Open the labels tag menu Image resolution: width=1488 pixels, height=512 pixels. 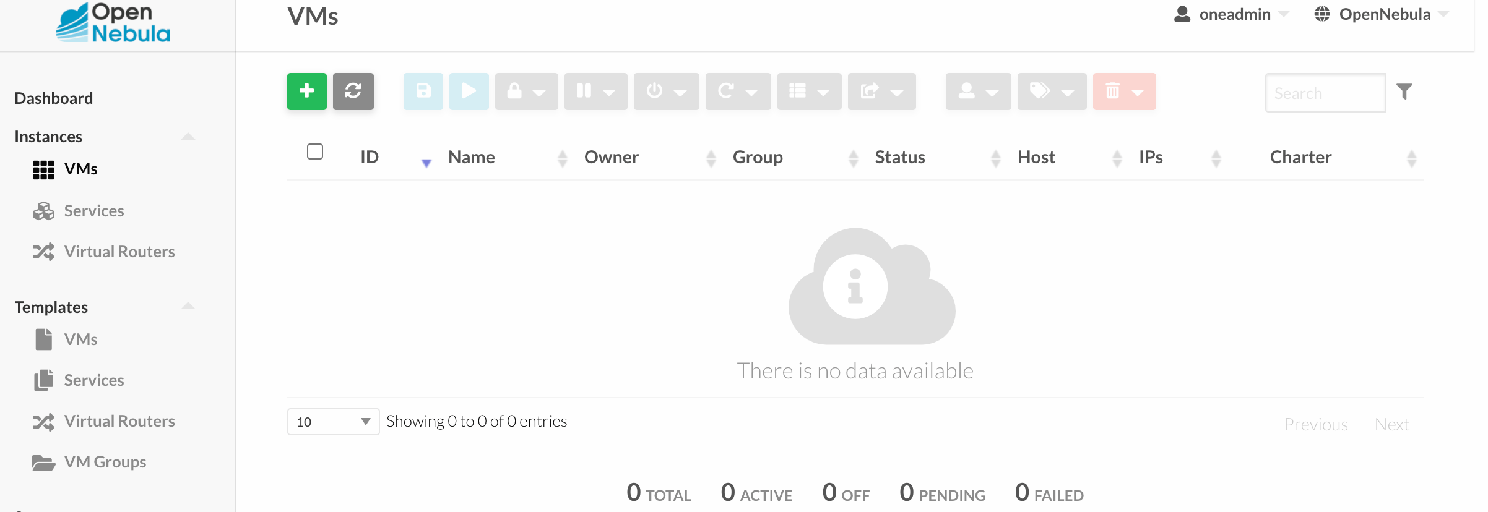1052,92
